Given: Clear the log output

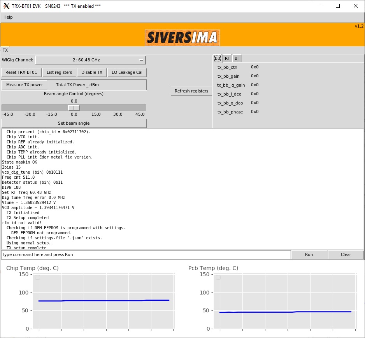Looking at the screenshot, I should 346,254.
